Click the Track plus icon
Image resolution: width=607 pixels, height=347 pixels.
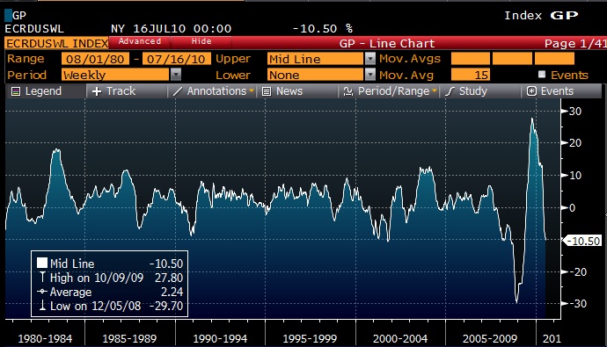point(97,91)
